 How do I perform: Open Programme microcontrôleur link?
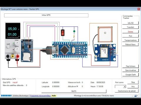[x=40, y=96]
